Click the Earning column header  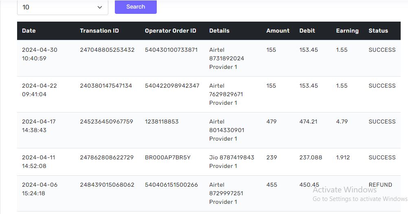pyautogui.click(x=347, y=31)
